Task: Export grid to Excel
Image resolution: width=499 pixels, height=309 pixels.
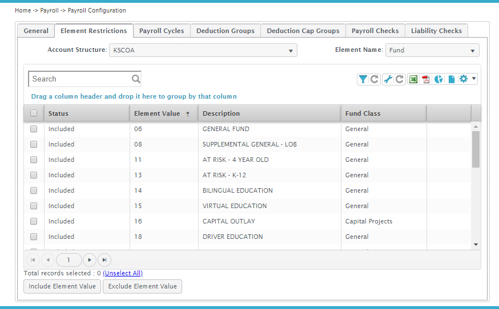Action: coord(413,79)
